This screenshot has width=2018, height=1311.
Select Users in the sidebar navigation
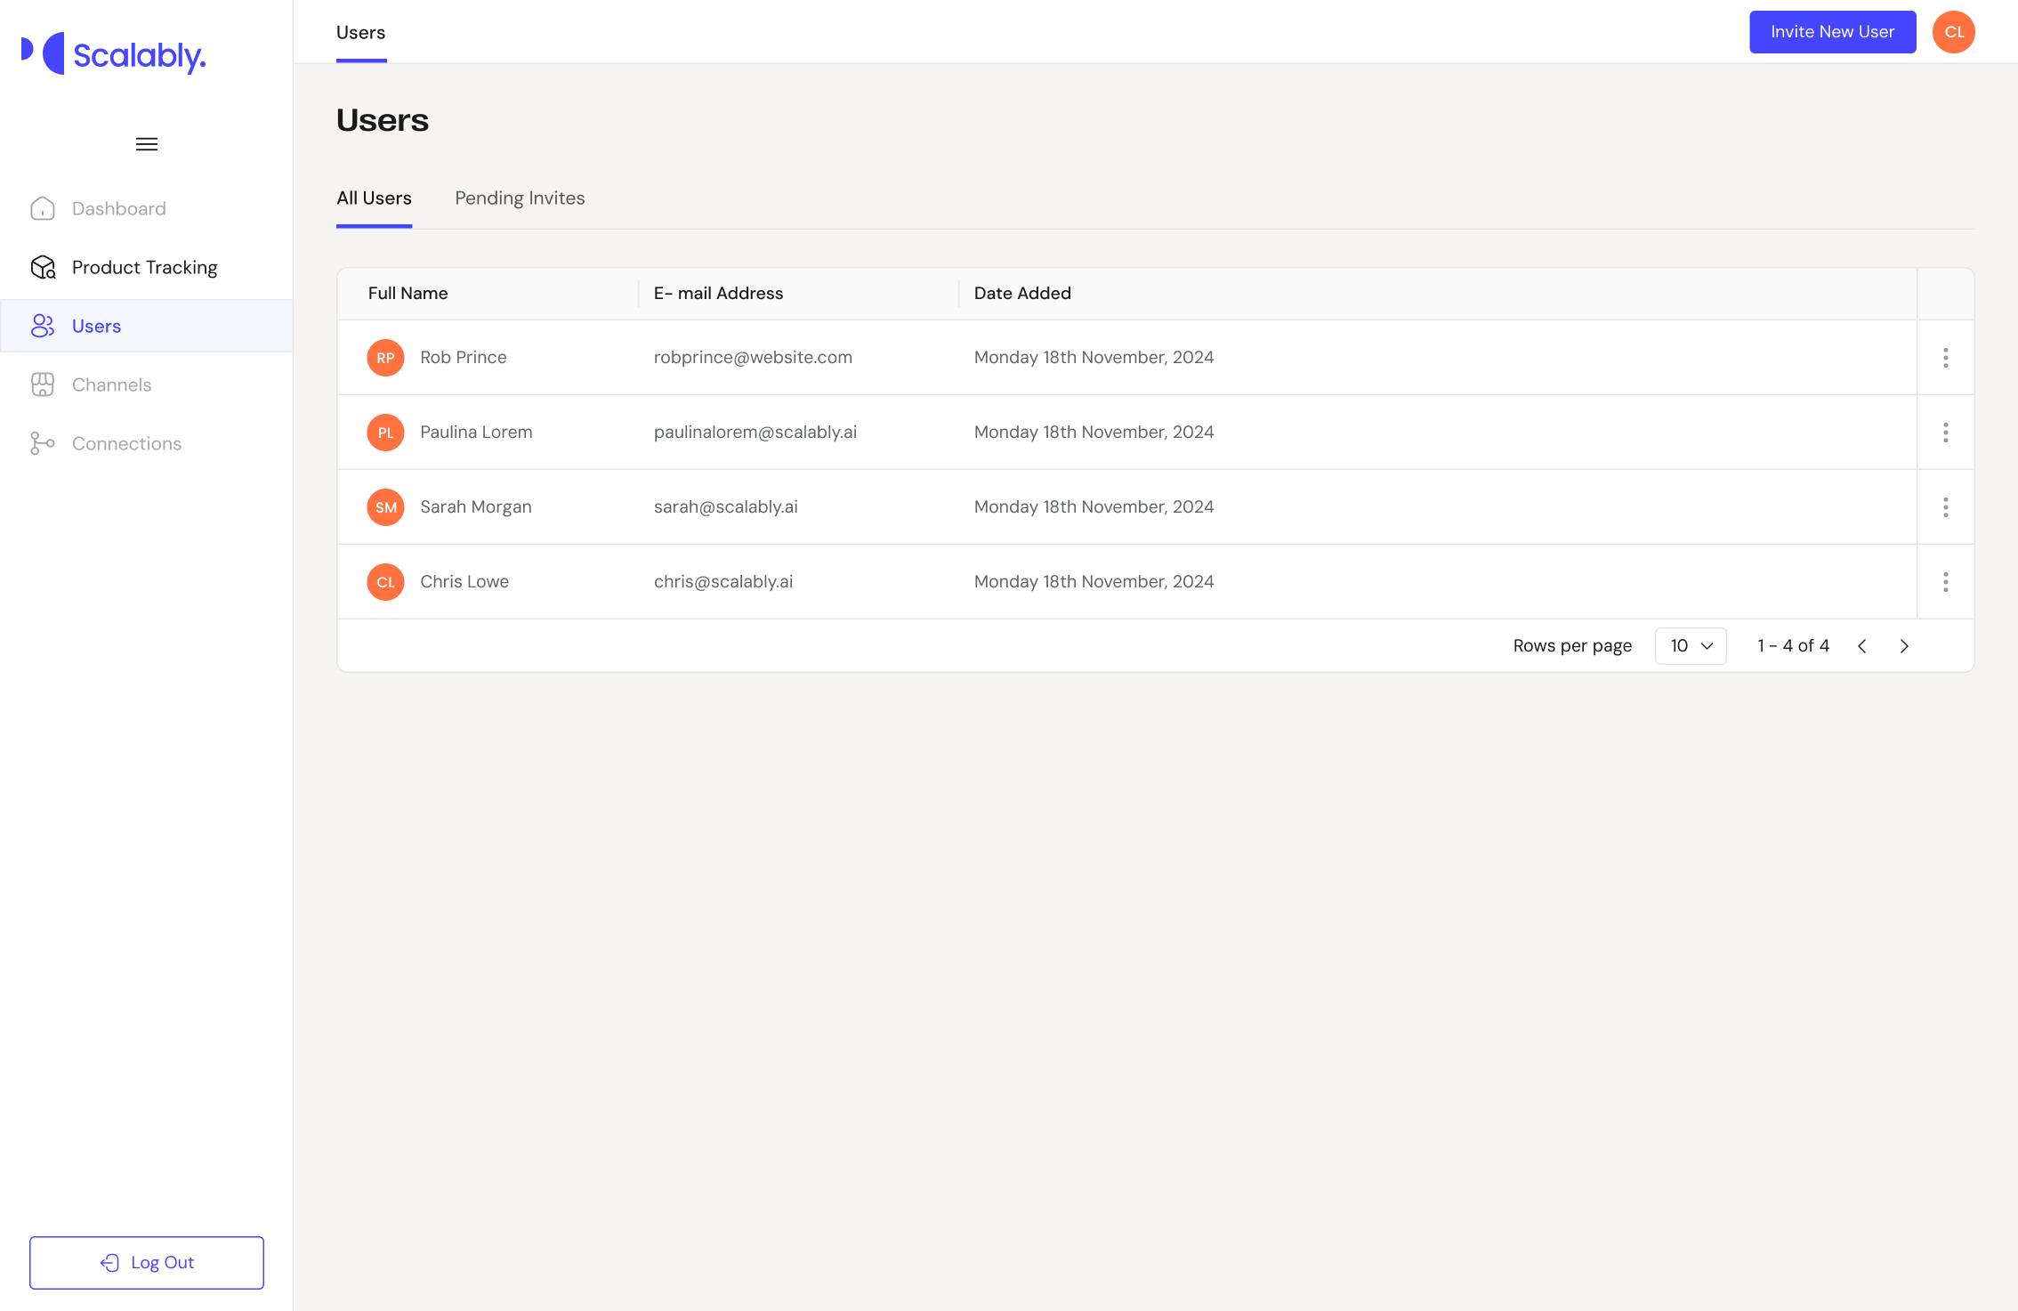96,326
